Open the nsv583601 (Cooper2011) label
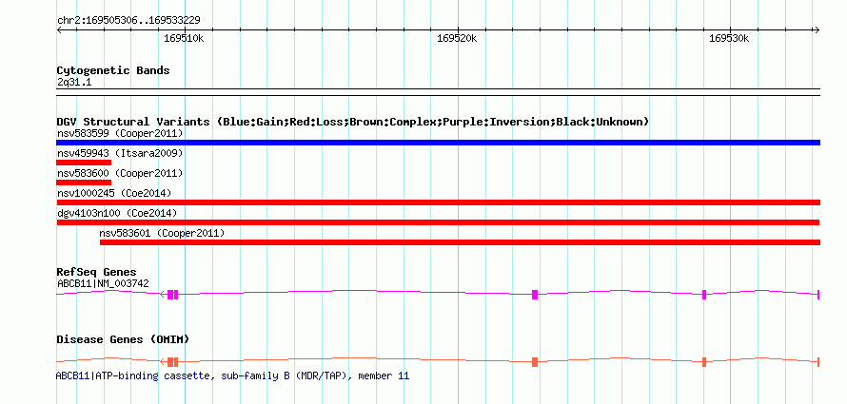The height and width of the screenshot is (404, 847). (x=162, y=233)
